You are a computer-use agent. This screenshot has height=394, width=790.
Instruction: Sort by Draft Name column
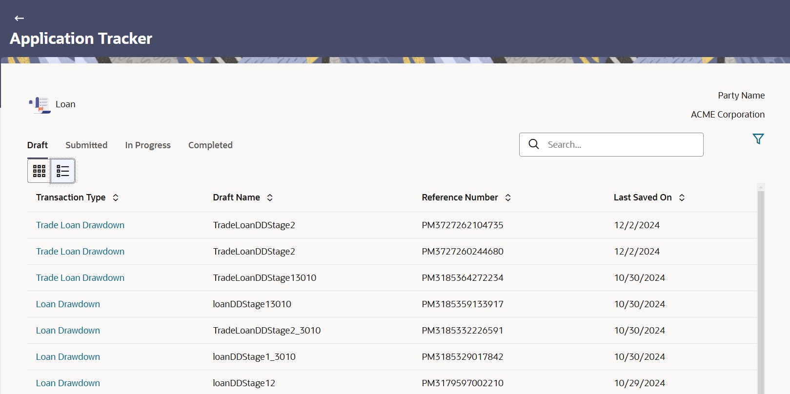pos(270,197)
